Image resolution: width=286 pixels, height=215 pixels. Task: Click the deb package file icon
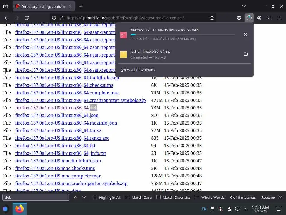(x=123, y=34)
